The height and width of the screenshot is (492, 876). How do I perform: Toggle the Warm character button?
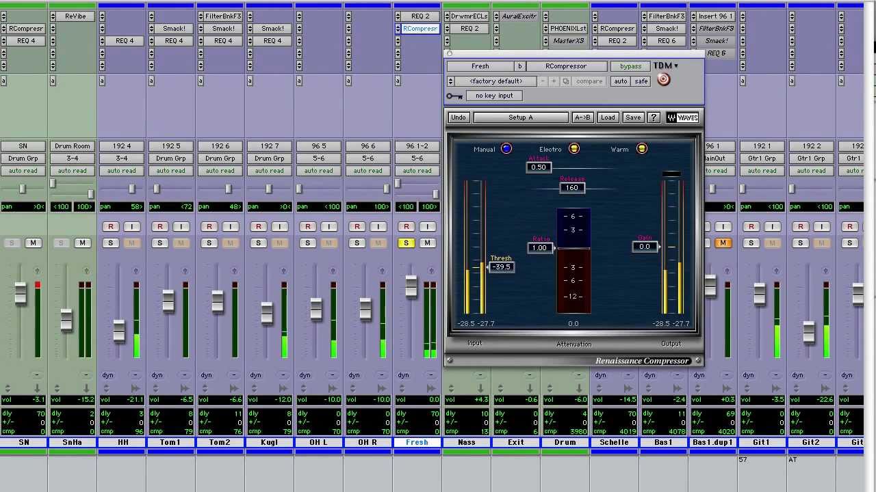coord(641,149)
